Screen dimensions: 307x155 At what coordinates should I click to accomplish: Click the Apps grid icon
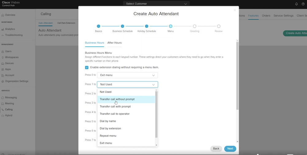point(3,70)
